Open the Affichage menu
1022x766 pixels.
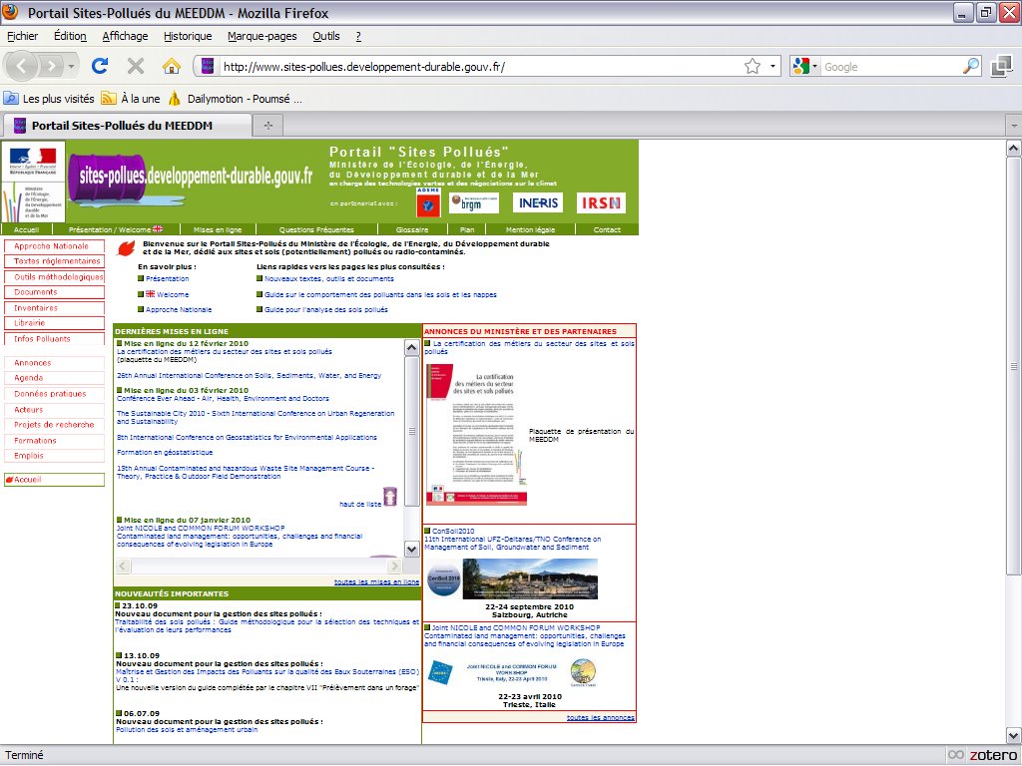(x=125, y=36)
